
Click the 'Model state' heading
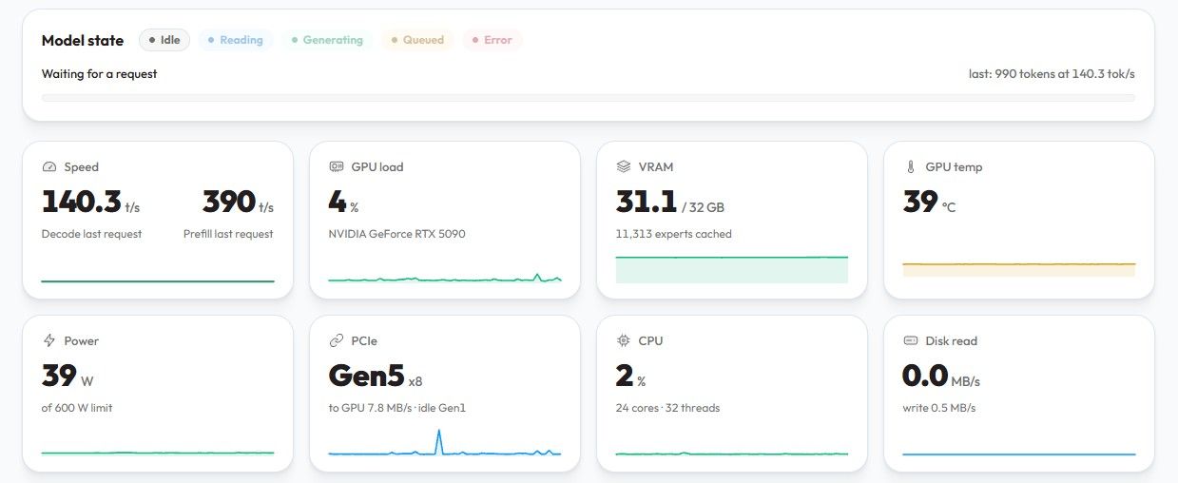[83, 40]
